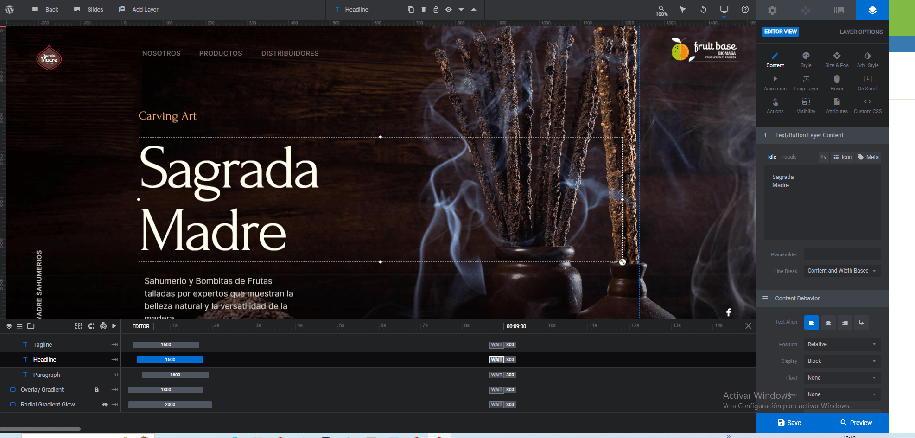Open the help question mark icon

(745, 9)
